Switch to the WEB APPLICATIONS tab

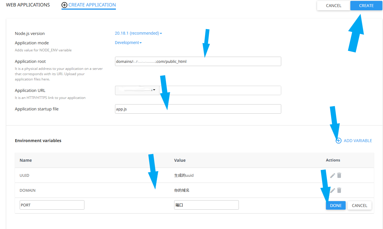tap(28, 5)
